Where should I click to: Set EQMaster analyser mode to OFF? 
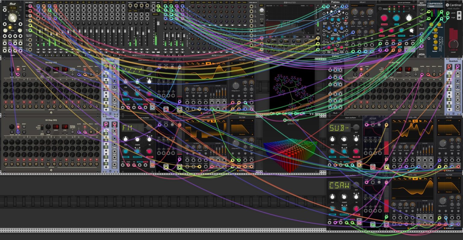click(274, 6)
